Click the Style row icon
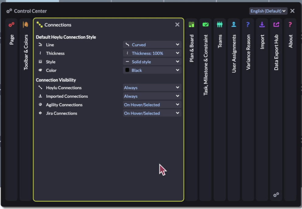Image resolution: width=302 pixels, height=209 pixels. click(x=40, y=62)
